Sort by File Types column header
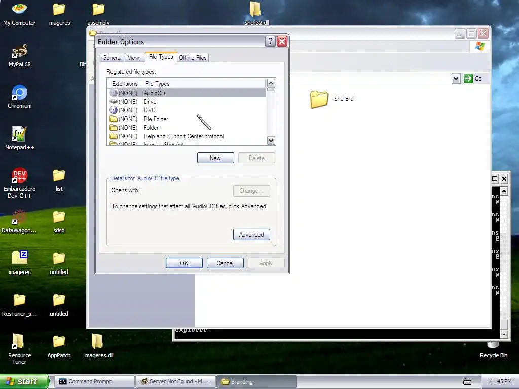The image size is (519, 389). [x=203, y=84]
